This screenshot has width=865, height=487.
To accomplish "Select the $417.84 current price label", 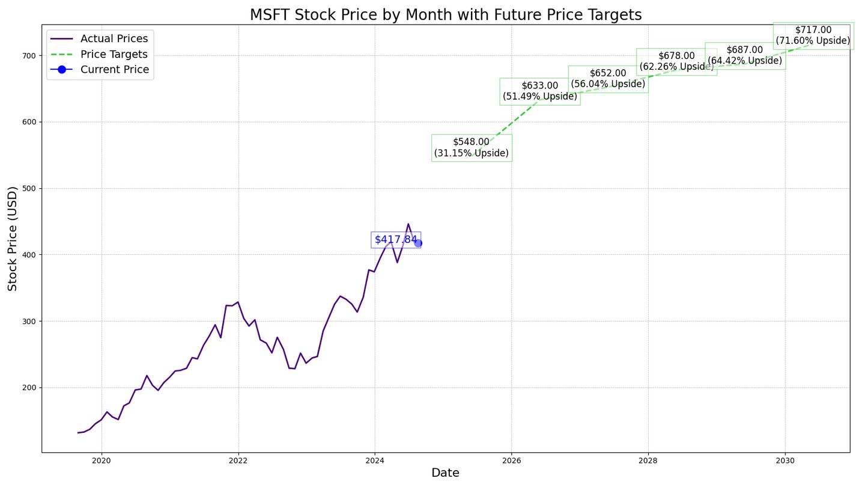I will (395, 240).
